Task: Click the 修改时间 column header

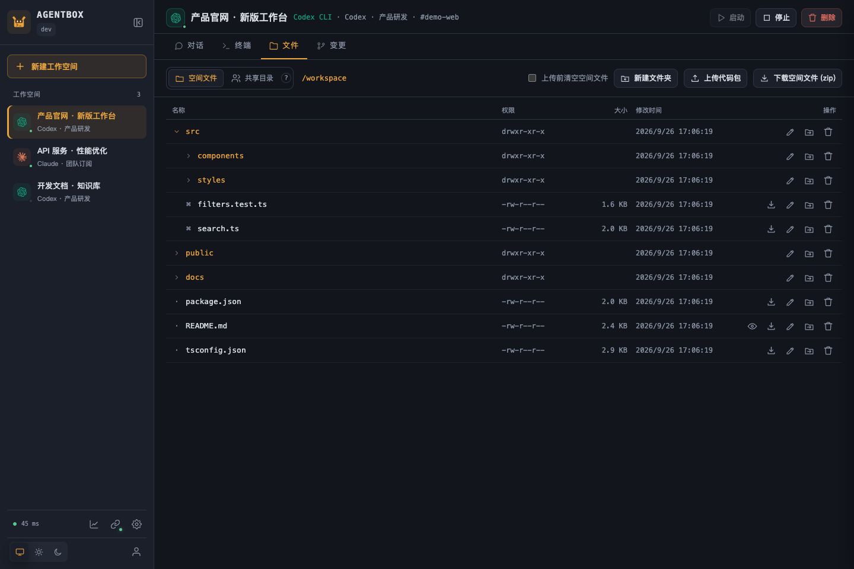Action: (x=649, y=110)
